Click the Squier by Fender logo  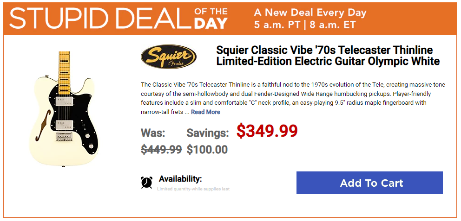tap(169, 57)
